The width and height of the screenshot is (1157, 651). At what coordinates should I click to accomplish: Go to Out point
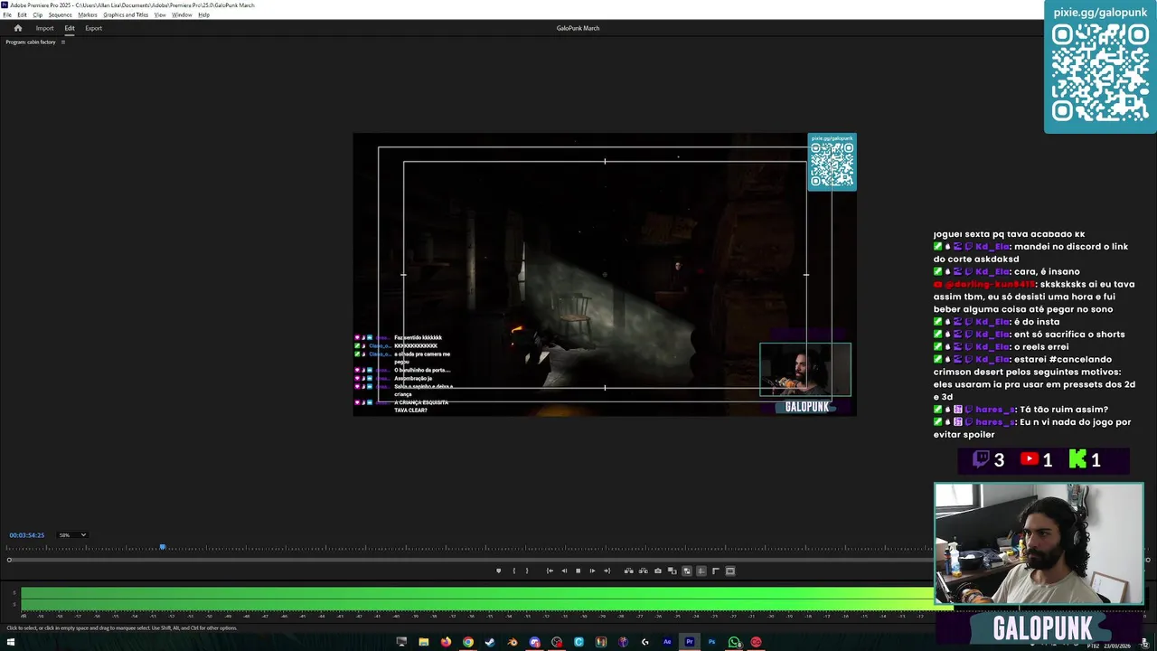click(x=607, y=571)
